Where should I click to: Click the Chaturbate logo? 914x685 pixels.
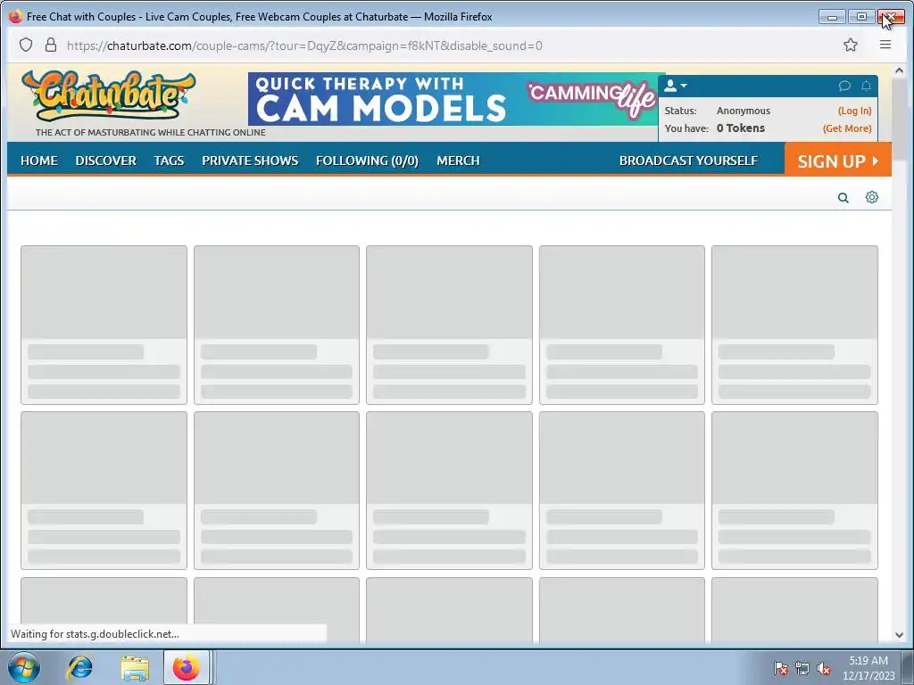click(x=108, y=95)
